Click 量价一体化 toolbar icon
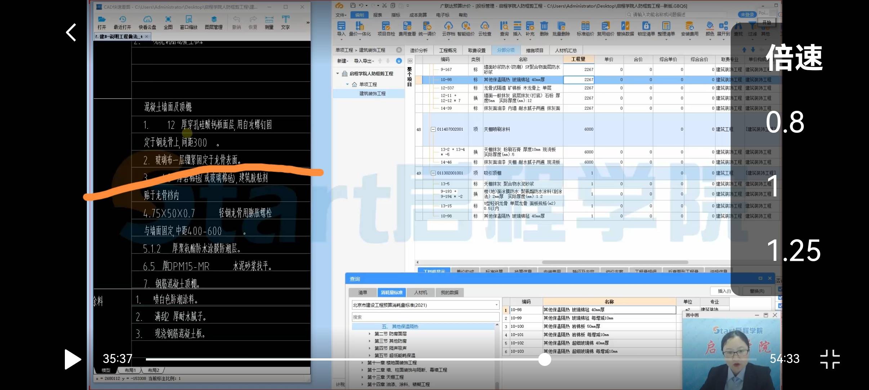The image size is (869, 390). point(360,29)
